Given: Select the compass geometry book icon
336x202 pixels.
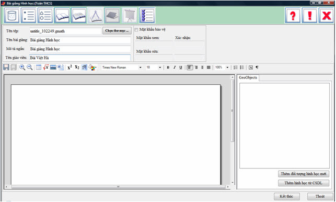Looking at the screenshot, I should (x=96, y=15).
